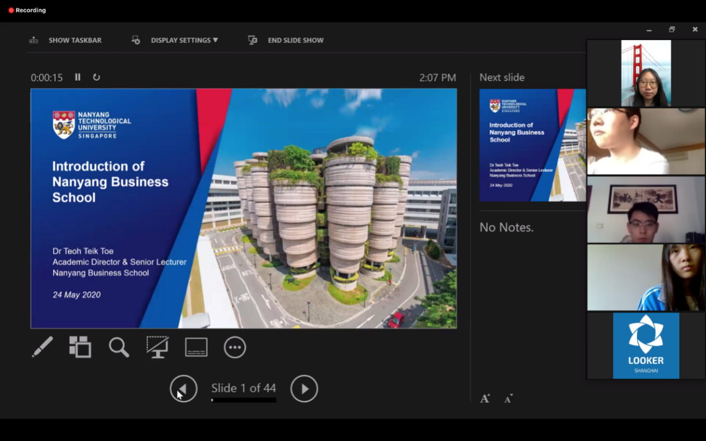Close the presenter view window

click(x=695, y=30)
